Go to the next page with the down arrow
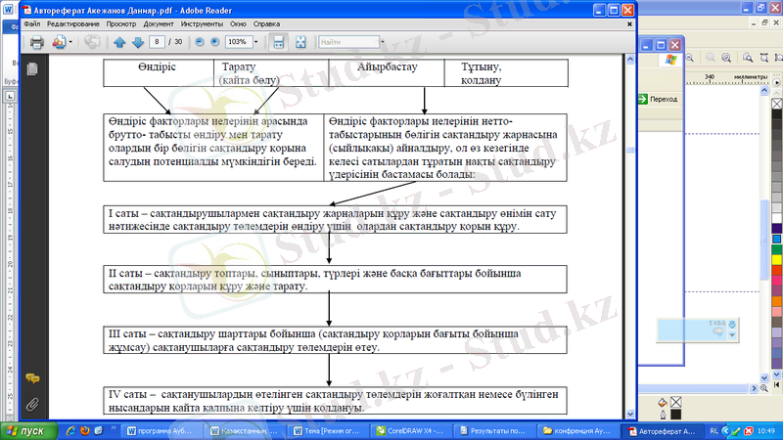The height and width of the screenshot is (440, 783). pyautogui.click(x=138, y=42)
